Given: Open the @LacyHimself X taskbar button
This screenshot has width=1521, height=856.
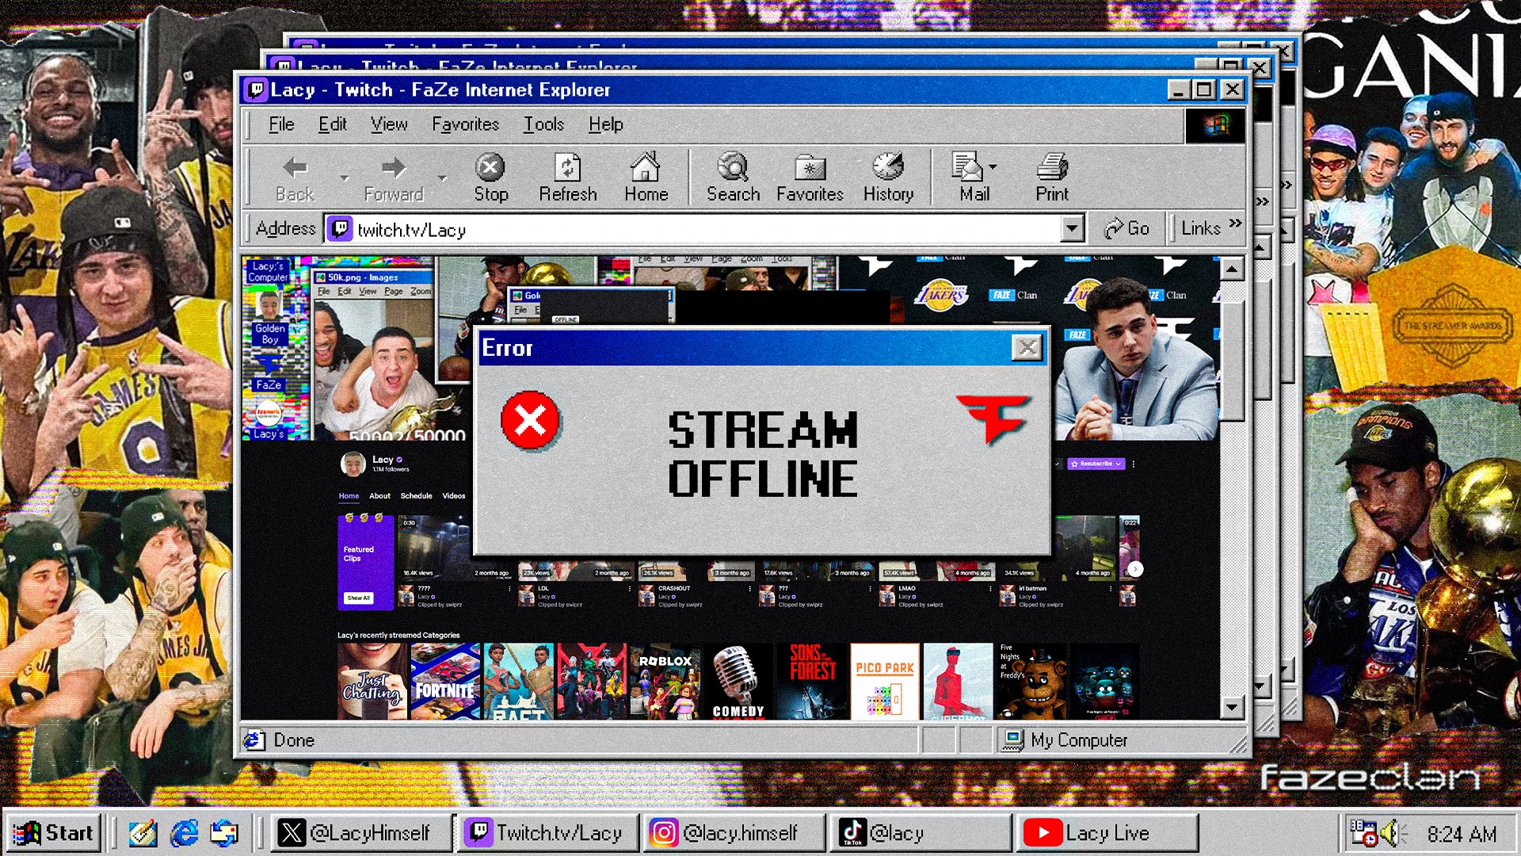Looking at the screenshot, I should (360, 833).
